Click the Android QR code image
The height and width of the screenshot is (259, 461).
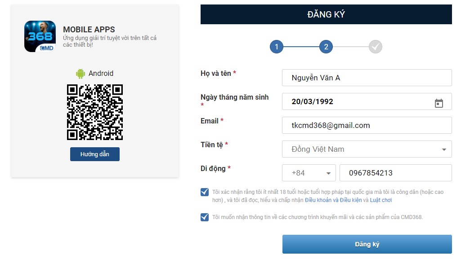pos(95,112)
